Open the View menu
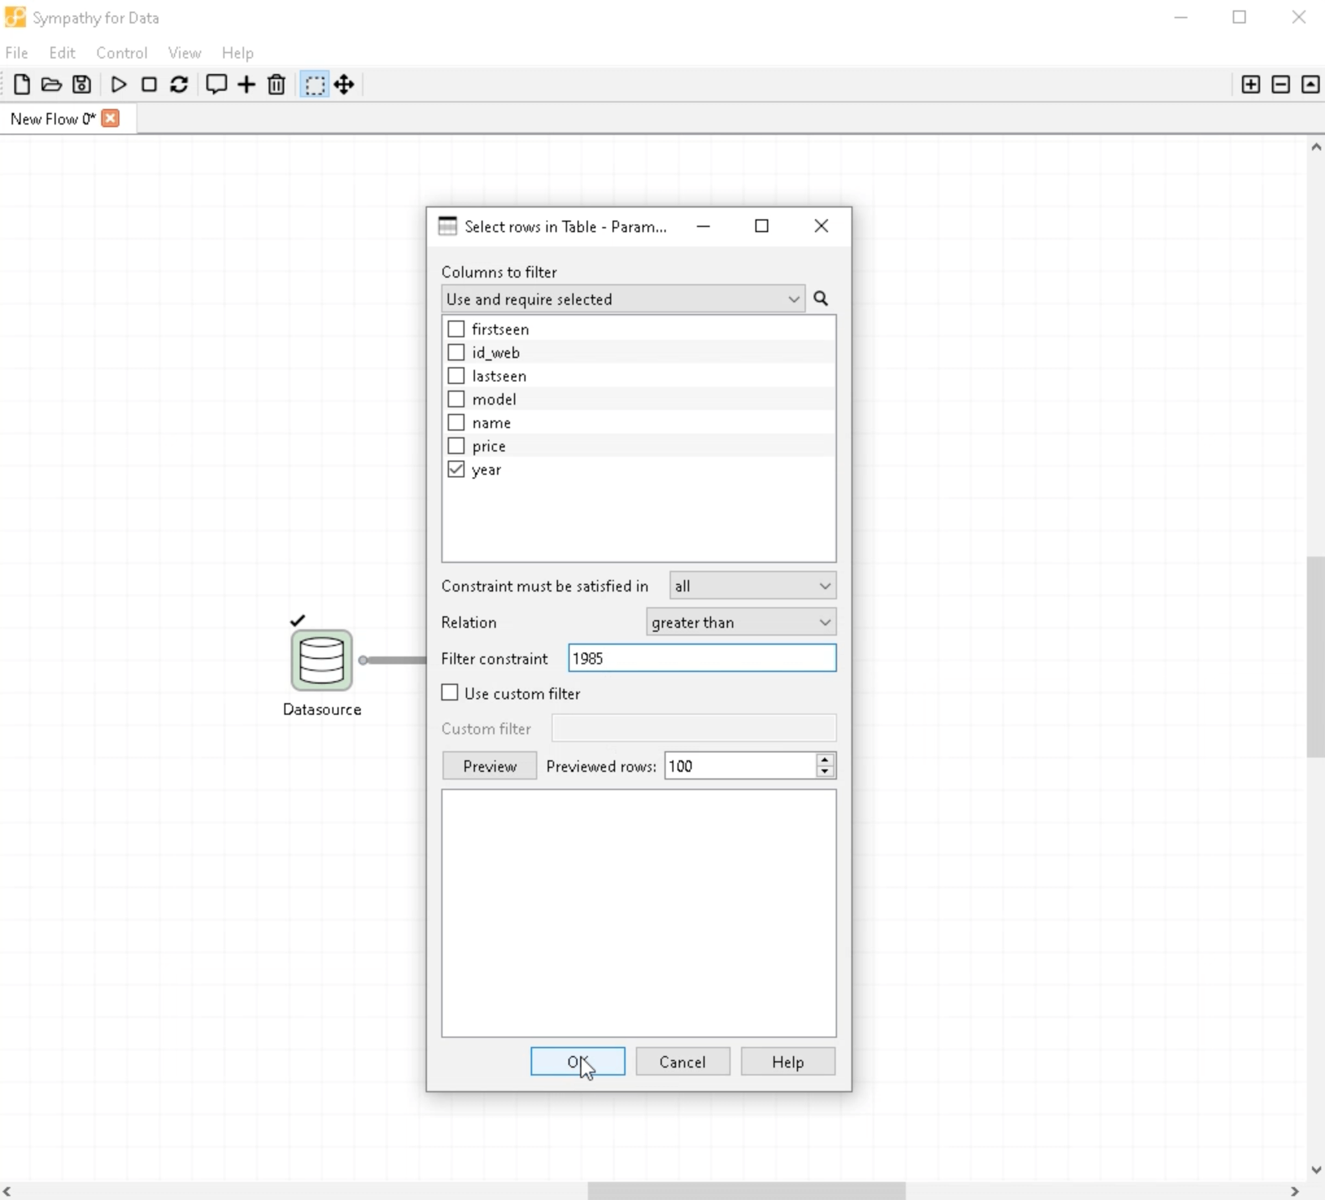 pos(185,53)
